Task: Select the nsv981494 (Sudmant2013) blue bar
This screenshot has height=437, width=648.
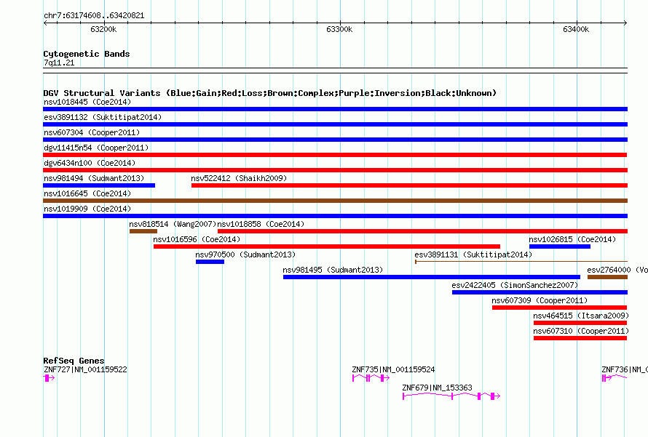Action: tap(99, 185)
